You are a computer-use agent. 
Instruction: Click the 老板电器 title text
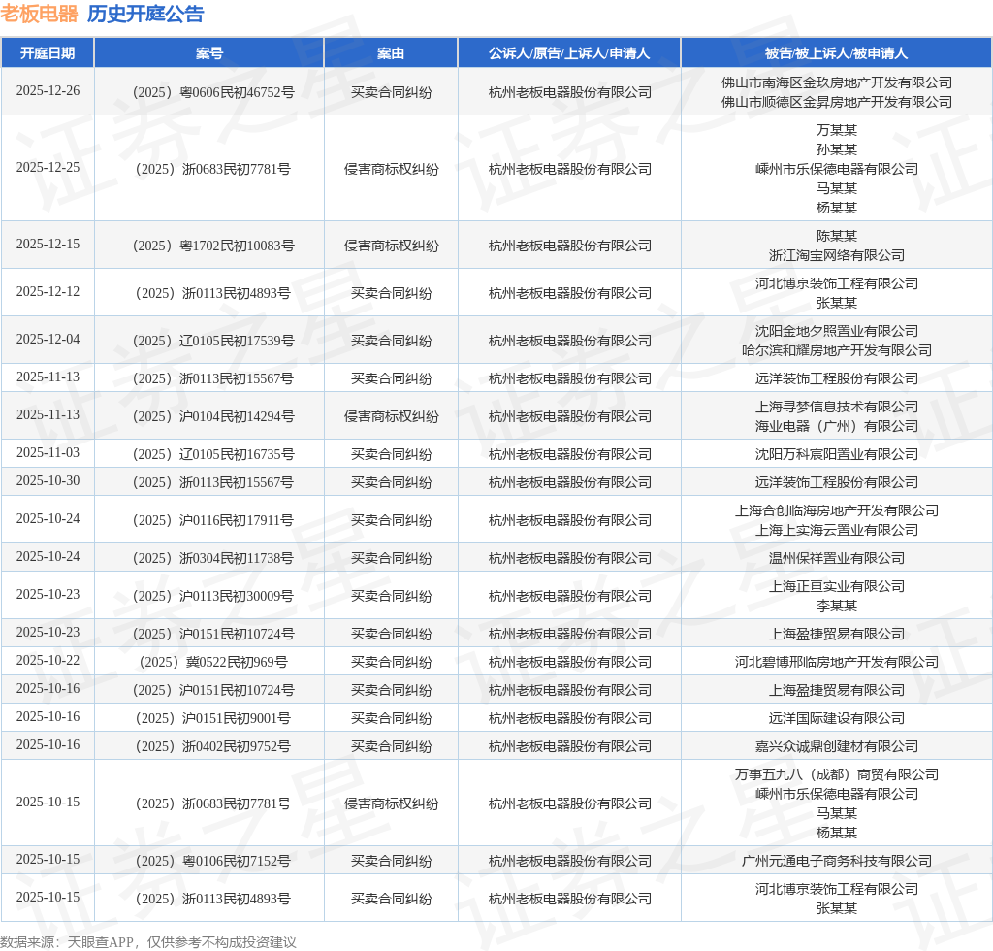coord(39,14)
